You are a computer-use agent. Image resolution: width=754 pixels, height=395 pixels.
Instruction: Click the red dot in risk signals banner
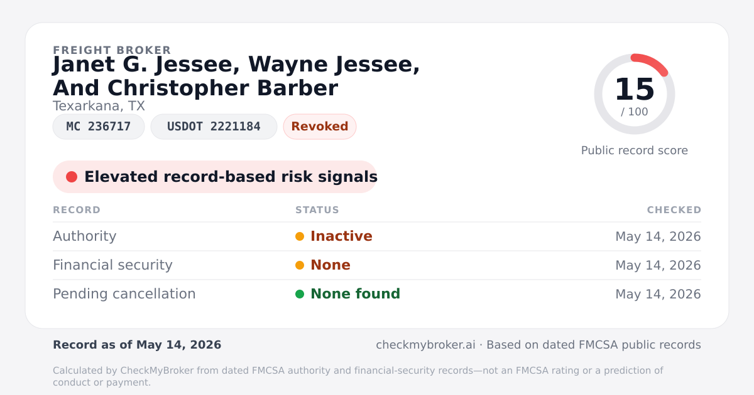coord(72,177)
